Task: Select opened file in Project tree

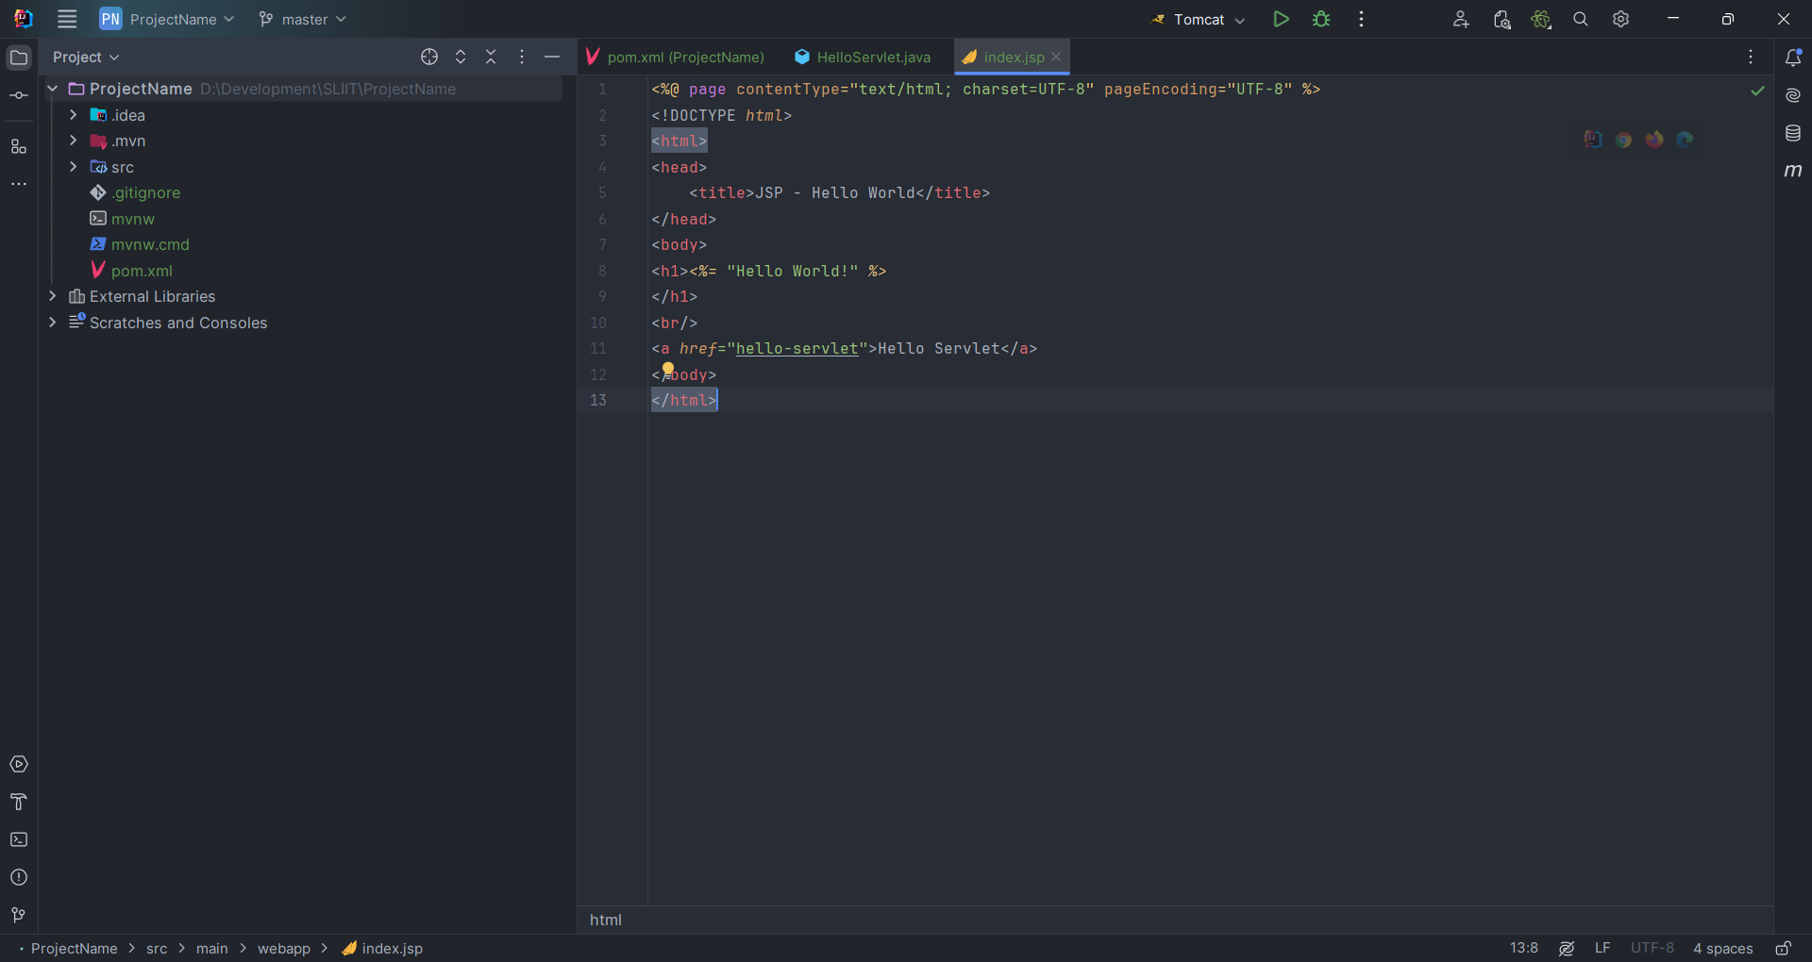Action: pos(429,57)
